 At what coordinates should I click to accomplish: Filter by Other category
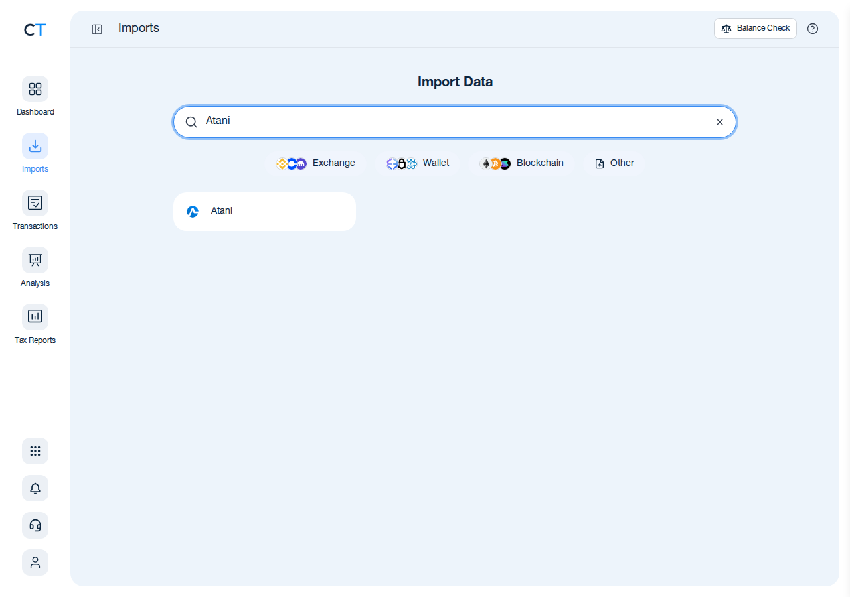point(614,163)
